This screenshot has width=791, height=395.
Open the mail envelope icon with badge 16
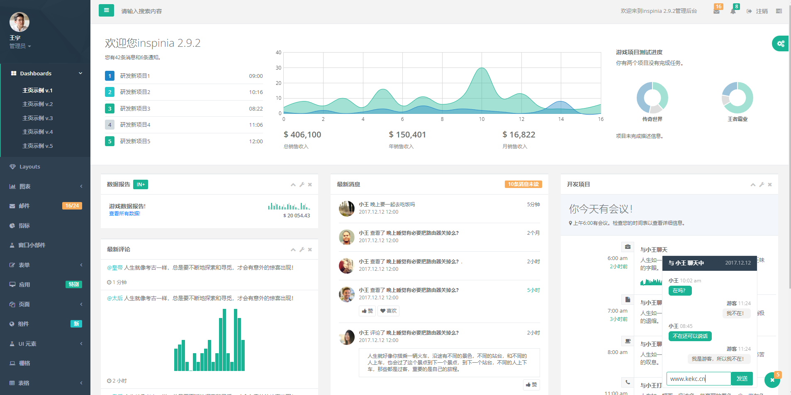click(716, 11)
